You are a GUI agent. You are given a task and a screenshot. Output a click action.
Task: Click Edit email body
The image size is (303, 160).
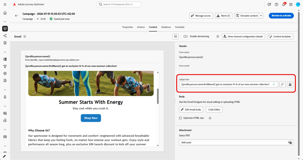[191, 110]
